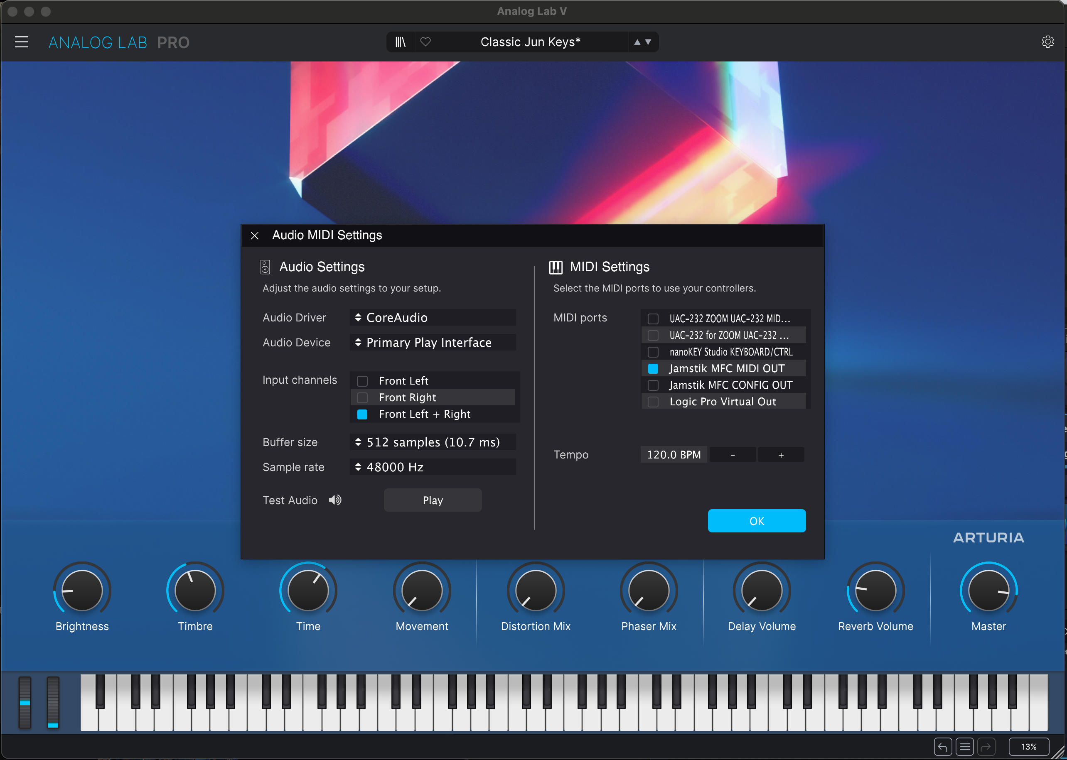This screenshot has height=760, width=1067.
Task: Enable nanoKEY Studio KEYBOARD/CTRL port
Action: [653, 352]
